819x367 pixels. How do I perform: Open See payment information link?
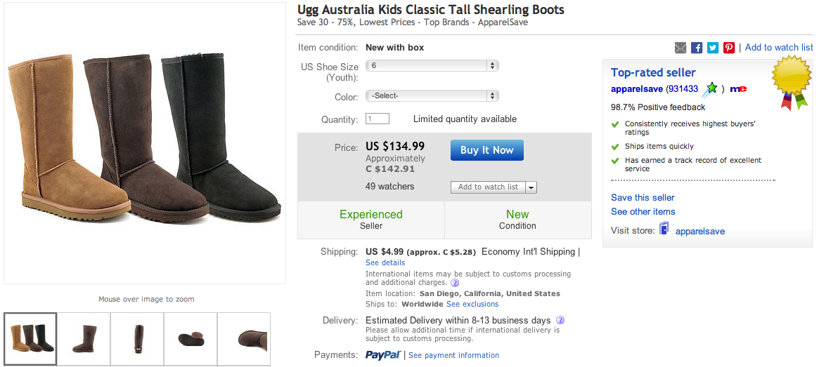point(453,355)
